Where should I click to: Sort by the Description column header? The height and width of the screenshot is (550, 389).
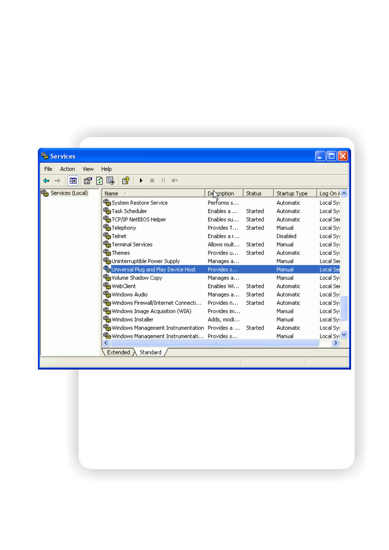(224, 193)
